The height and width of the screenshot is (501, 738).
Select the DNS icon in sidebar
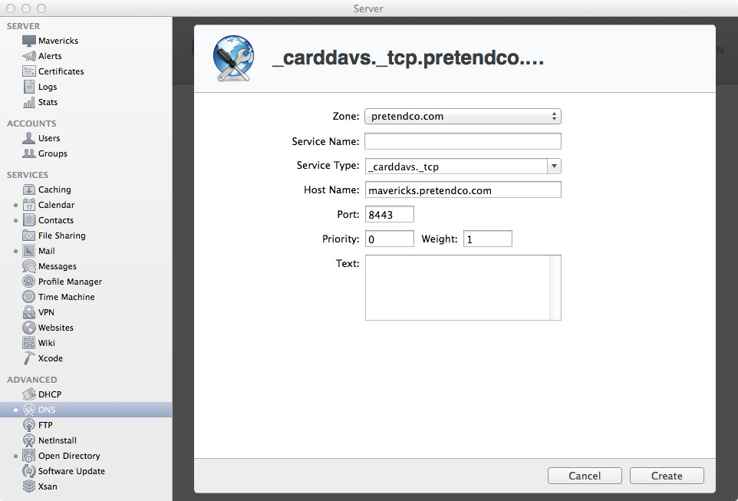28,410
